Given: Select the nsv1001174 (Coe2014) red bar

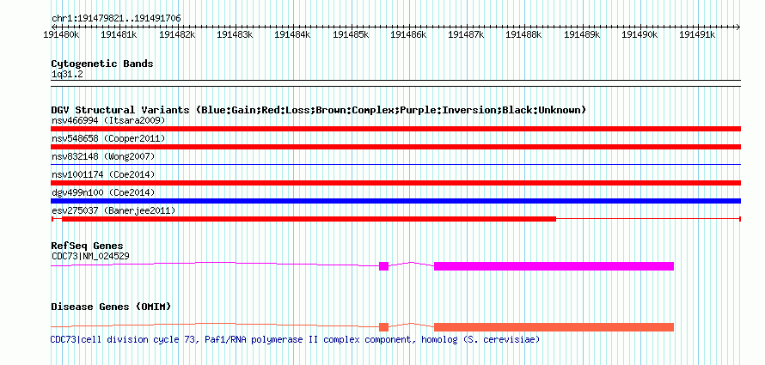Looking at the screenshot, I should click(395, 183).
